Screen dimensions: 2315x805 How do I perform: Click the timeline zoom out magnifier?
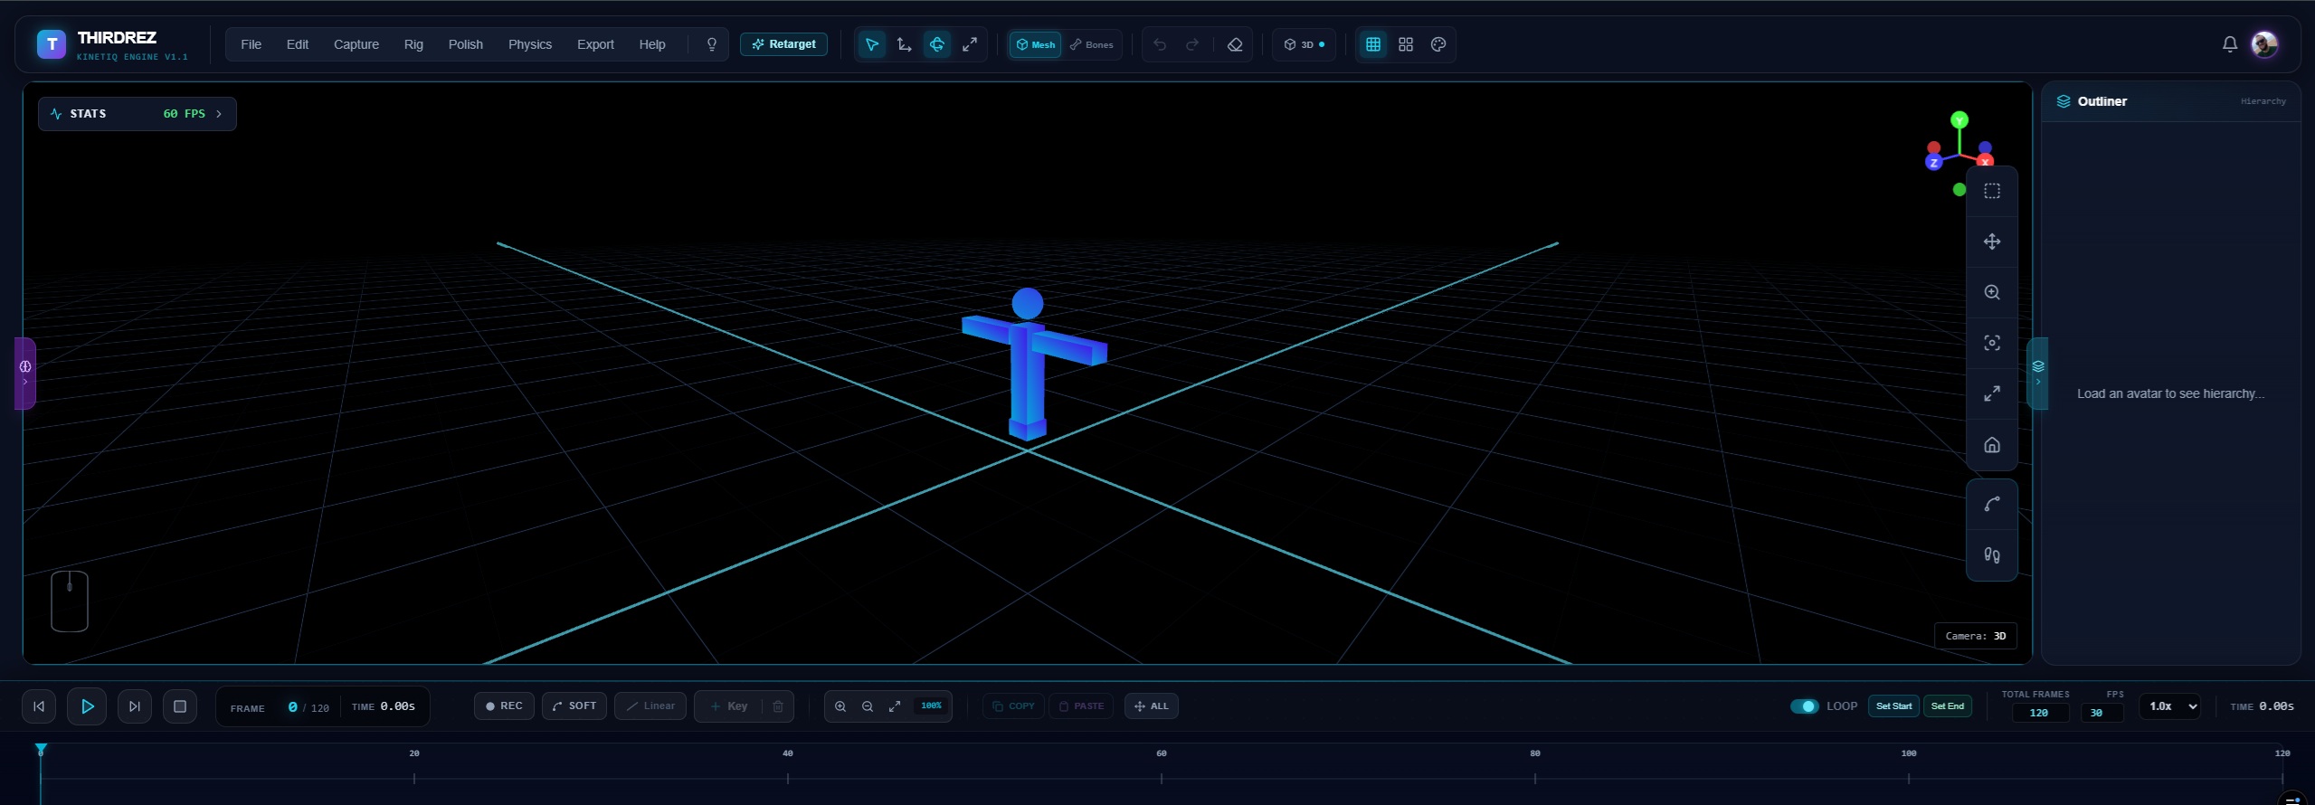[868, 706]
